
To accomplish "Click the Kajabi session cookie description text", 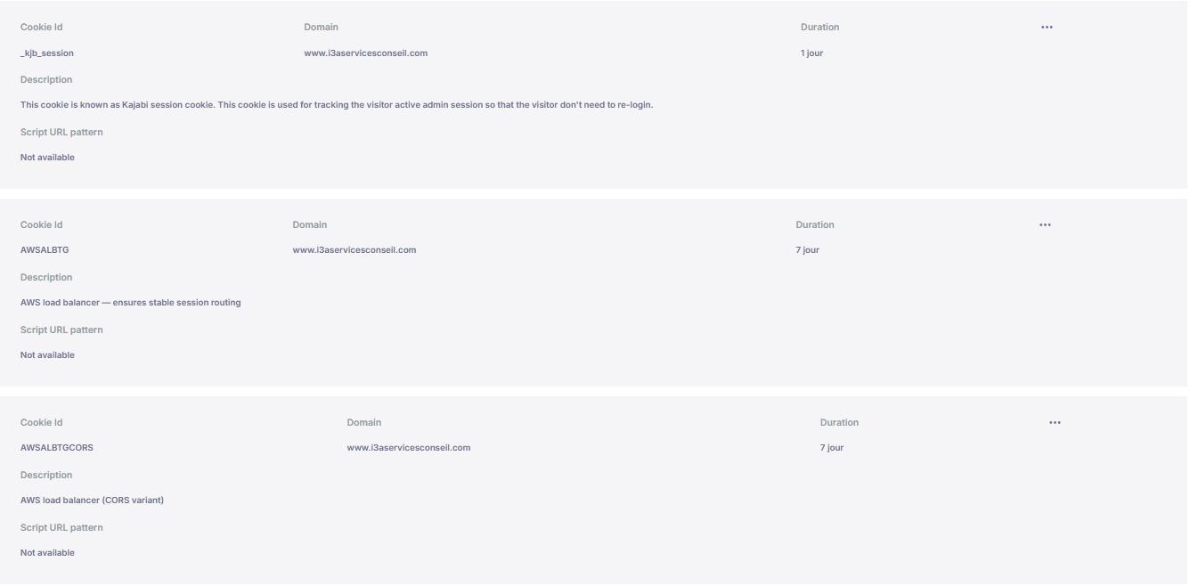I will (337, 105).
